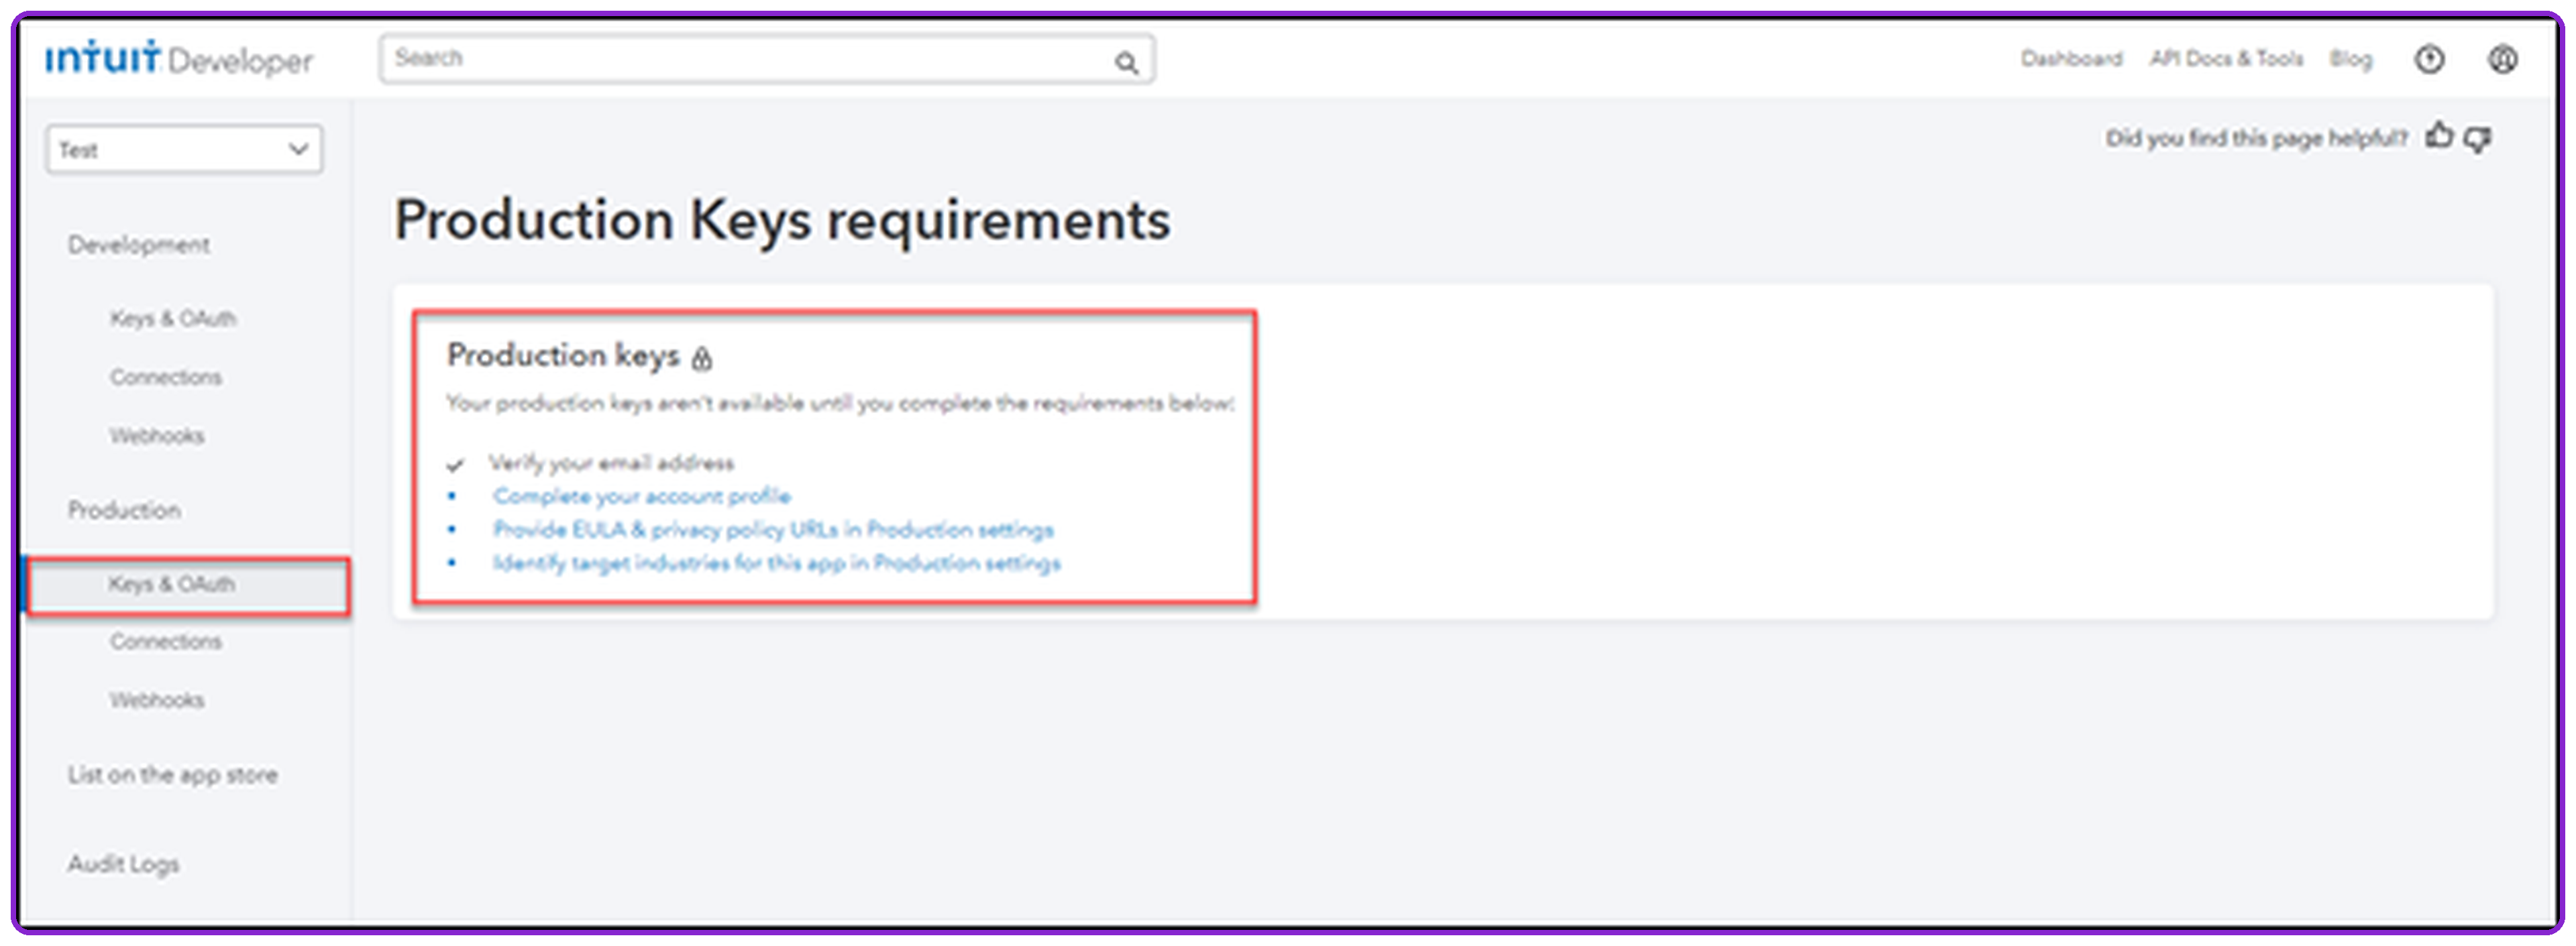Click Complete your account profile link
The image size is (2576, 946).
tap(641, 497)
